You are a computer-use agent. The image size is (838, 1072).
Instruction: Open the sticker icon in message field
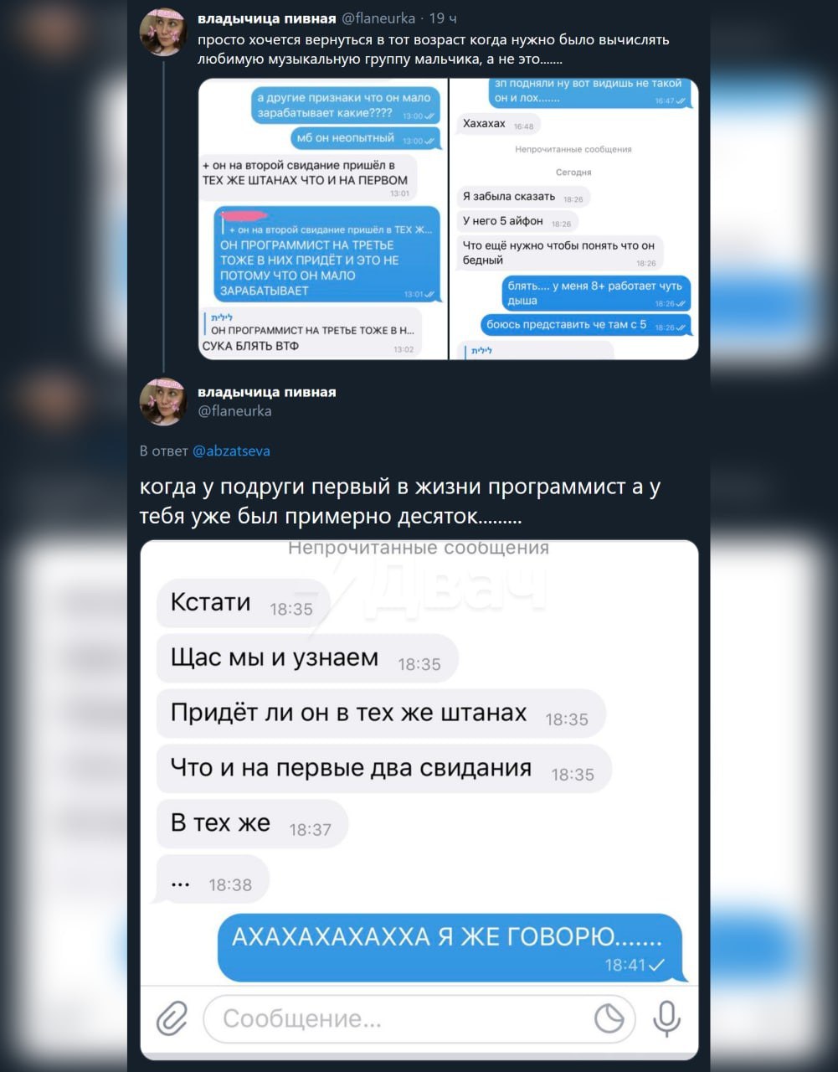click(609, 1018)
